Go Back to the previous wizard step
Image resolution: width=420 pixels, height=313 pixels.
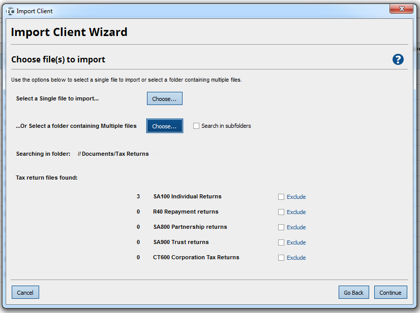(353, 292)
